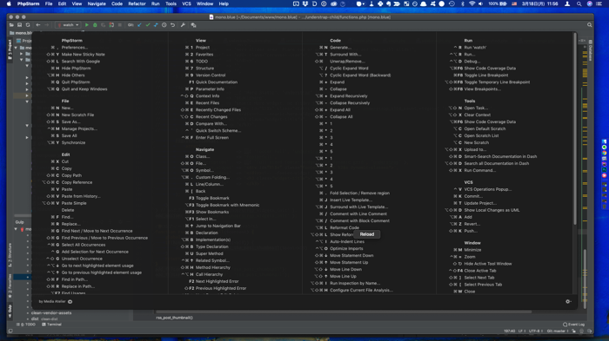609x341 pixels.
Task: Click the Save All disk icon
Action: coord(19,25)
